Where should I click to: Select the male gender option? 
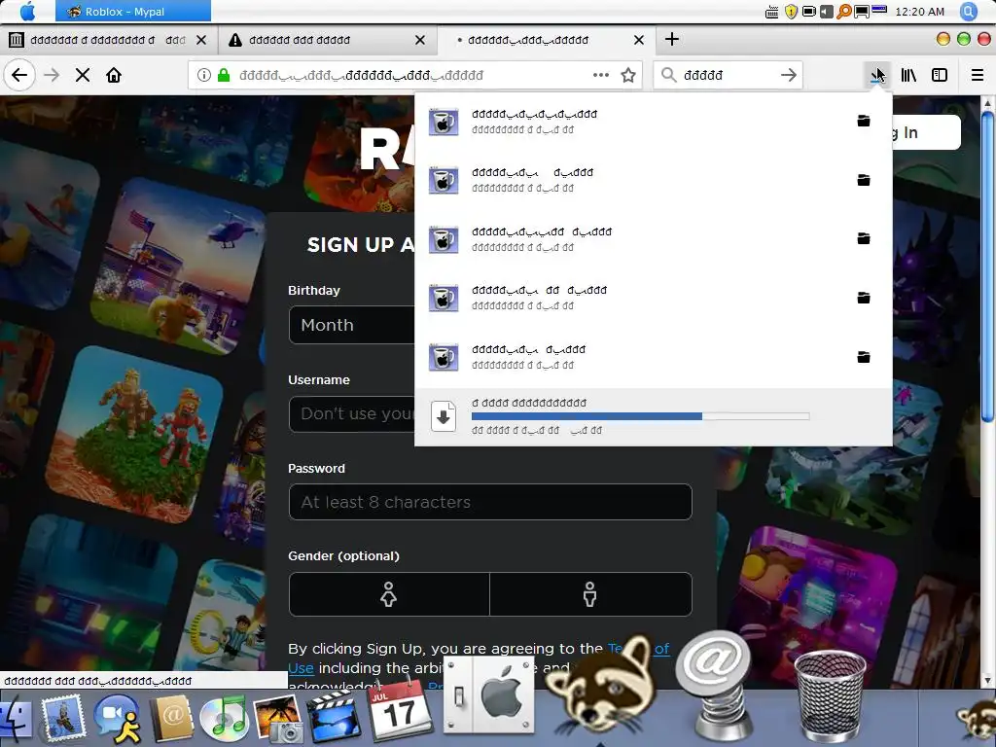(590, 594)
